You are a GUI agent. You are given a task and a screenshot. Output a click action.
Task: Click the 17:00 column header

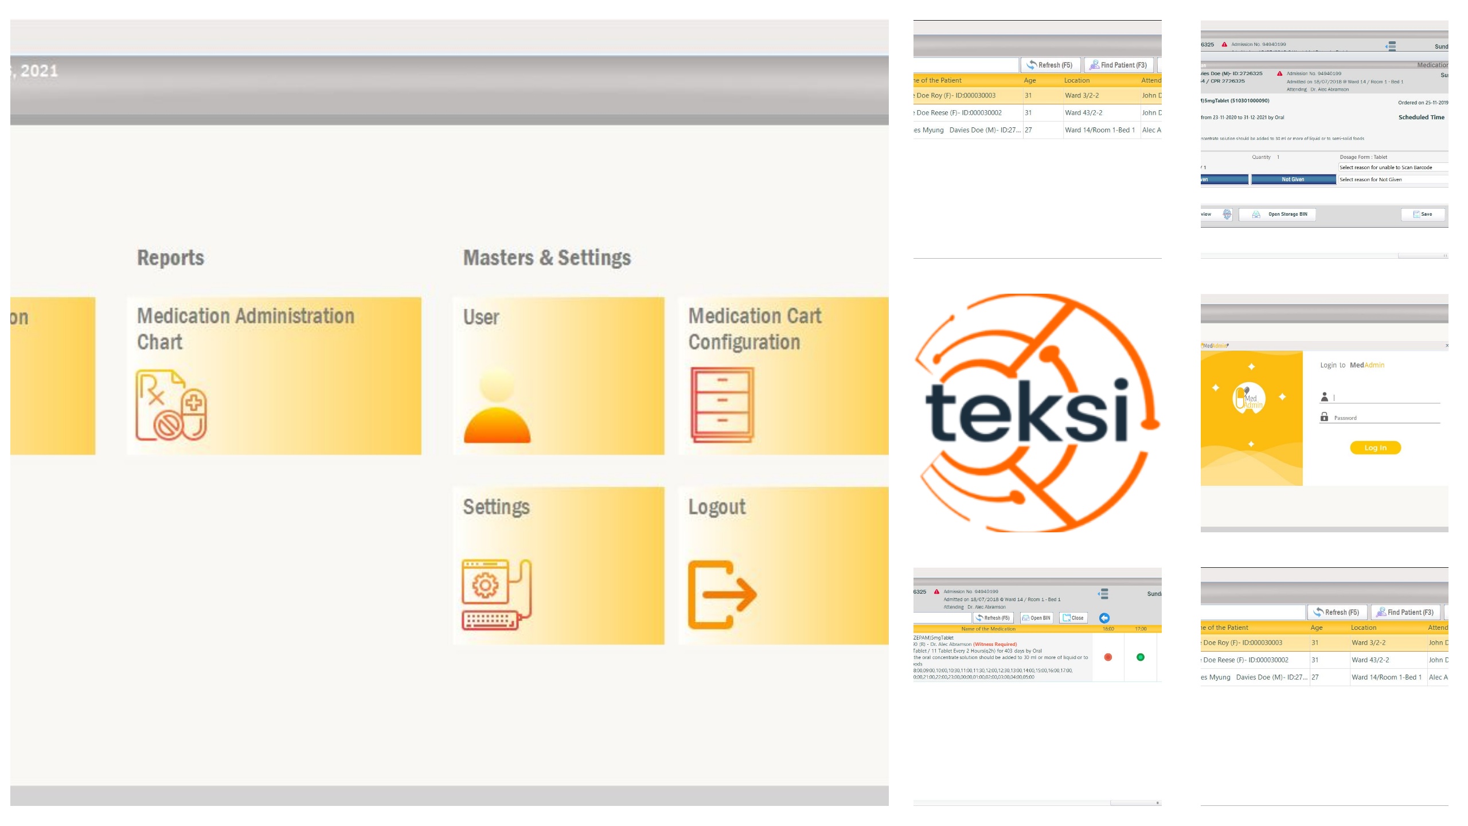pos(1141,629)
